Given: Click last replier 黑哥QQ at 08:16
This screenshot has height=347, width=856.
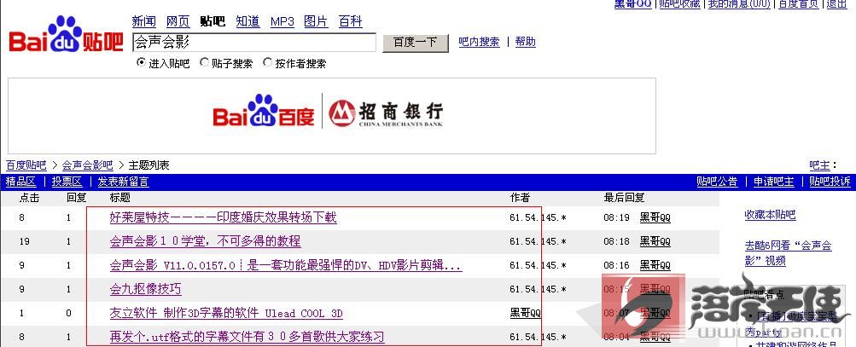Looking at the screenshot, I should pyautogui.click(x=655, y=266).
